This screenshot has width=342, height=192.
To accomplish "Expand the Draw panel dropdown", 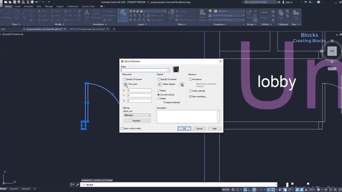I will [x=16, y=25].
